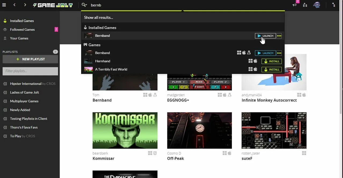The height and width of the screenshot is (178, 343).
Task: Open Testing Playlists in Client playlist
Action: [28, 118]
